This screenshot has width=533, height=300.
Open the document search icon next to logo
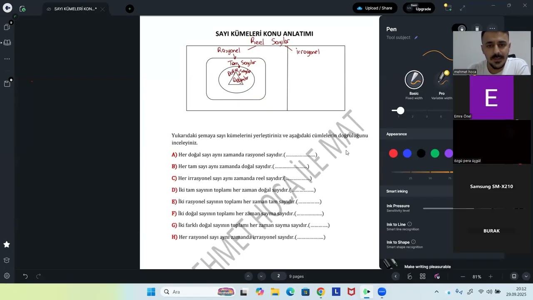(22, 9)
